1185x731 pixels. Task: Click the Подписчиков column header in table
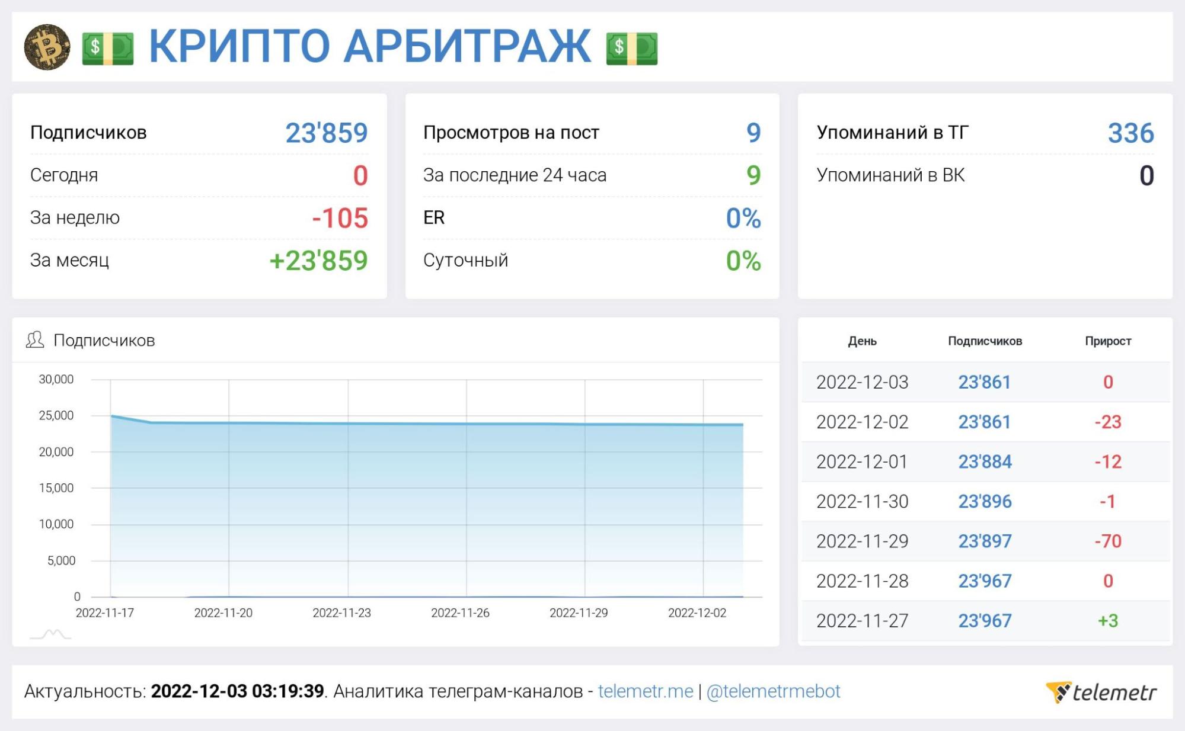point(985,341)
